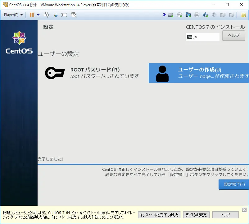
Task: Click インストールを完了しました button
Action: 159,215
